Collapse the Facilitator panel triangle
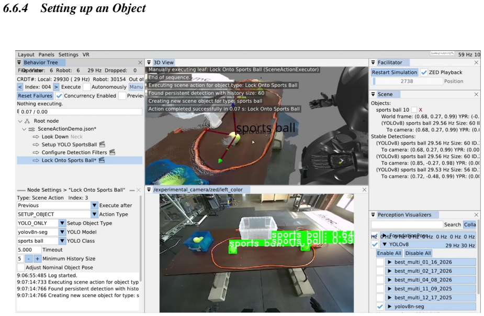Screen dimensions: 484x316 point(373,62)
